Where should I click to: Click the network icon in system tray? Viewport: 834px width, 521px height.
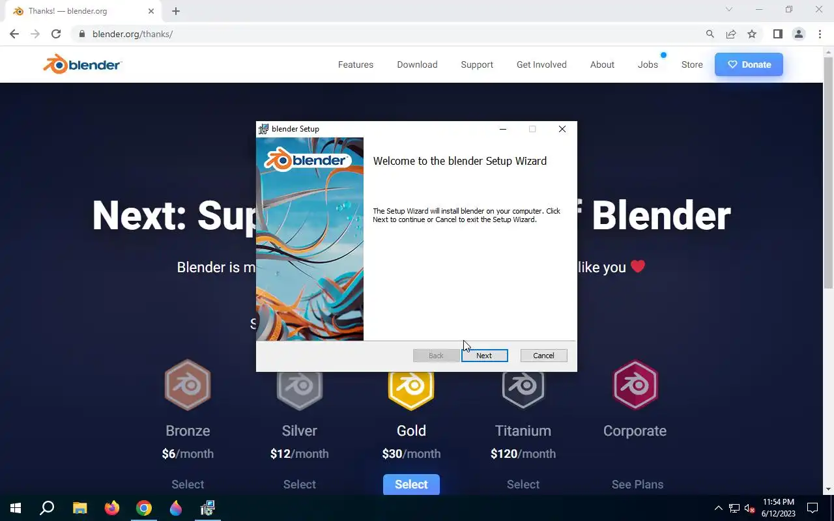coord(734,509)
